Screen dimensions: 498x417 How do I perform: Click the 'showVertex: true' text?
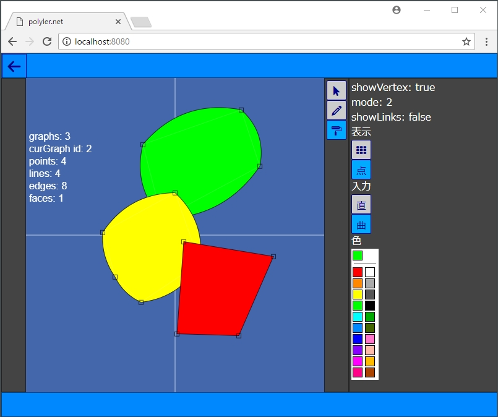pyautogui.click(x=393, y=87)
